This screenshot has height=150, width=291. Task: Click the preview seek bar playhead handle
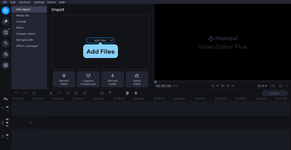coord(155,82)
